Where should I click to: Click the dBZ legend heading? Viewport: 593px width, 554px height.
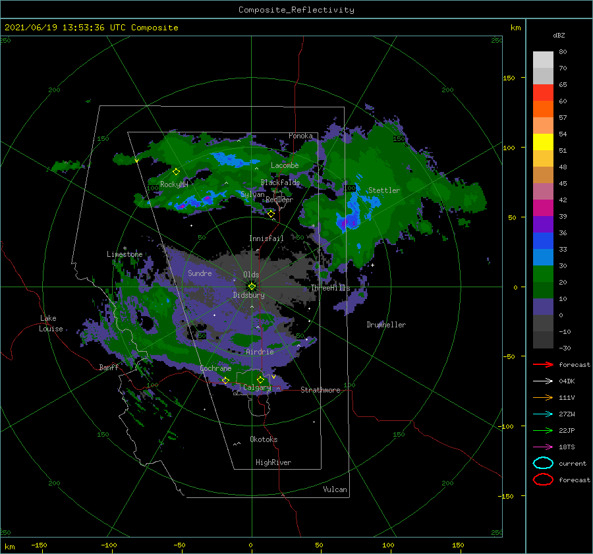click(559, 36)
